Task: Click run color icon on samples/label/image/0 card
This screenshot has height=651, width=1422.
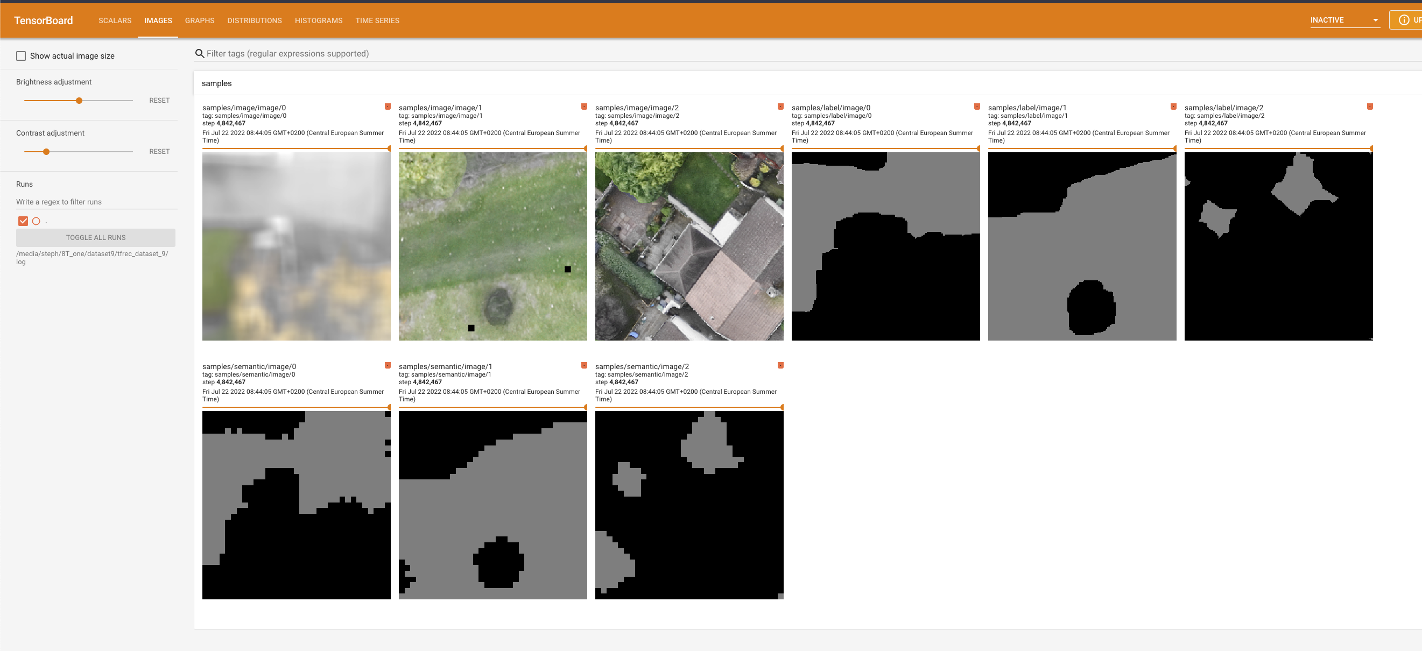Action: pyautogui.click(x=977, y=107)
